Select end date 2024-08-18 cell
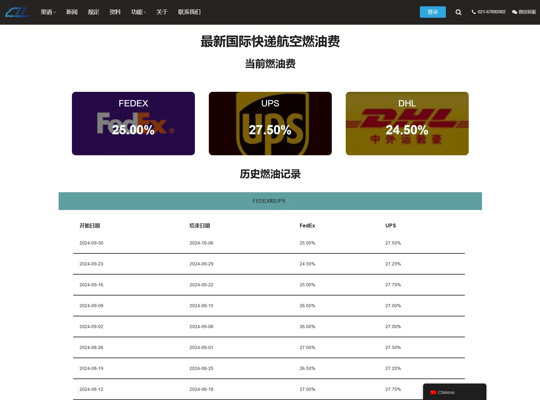Viewport: 540px width, 400px height. point(201,389)
